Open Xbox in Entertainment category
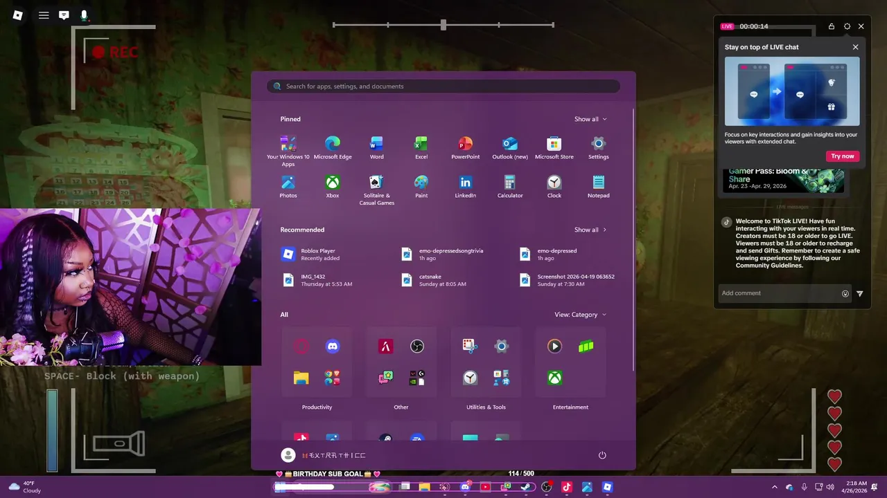Screen dimensions: 887x498 coord(554,378)
